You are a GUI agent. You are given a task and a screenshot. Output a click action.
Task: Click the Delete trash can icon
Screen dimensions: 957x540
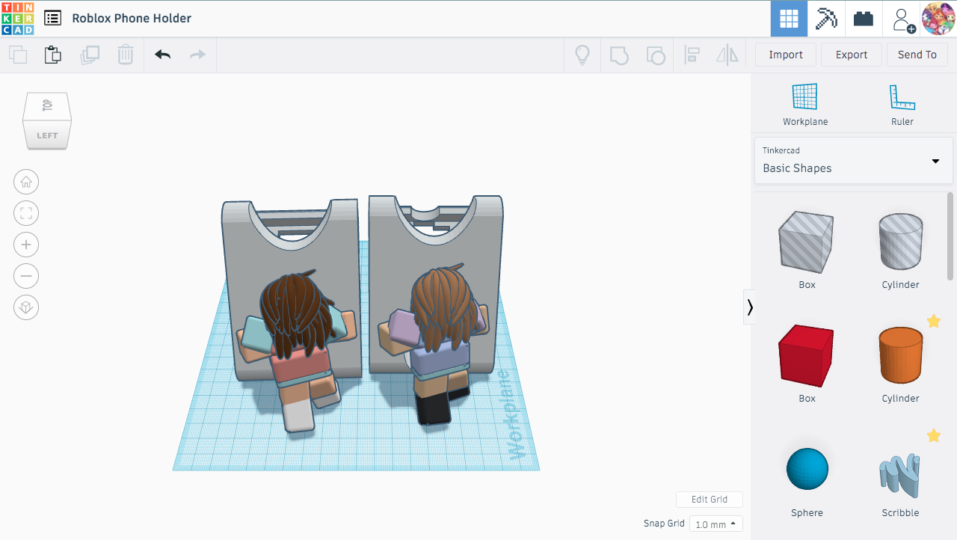pos(126,55)
